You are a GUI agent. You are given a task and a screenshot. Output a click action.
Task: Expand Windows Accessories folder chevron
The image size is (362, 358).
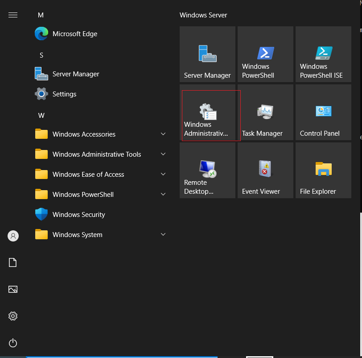coord(163,134)
